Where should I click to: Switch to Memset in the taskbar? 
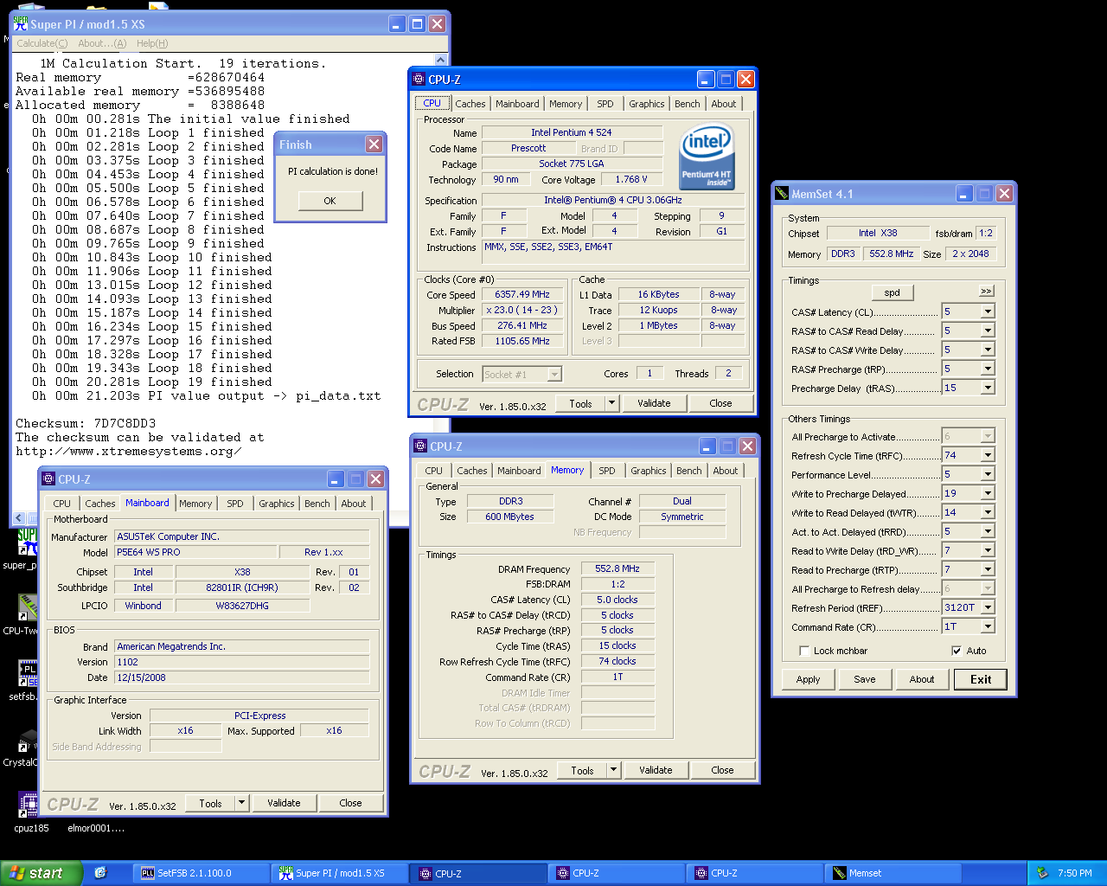tap(893, 873)
